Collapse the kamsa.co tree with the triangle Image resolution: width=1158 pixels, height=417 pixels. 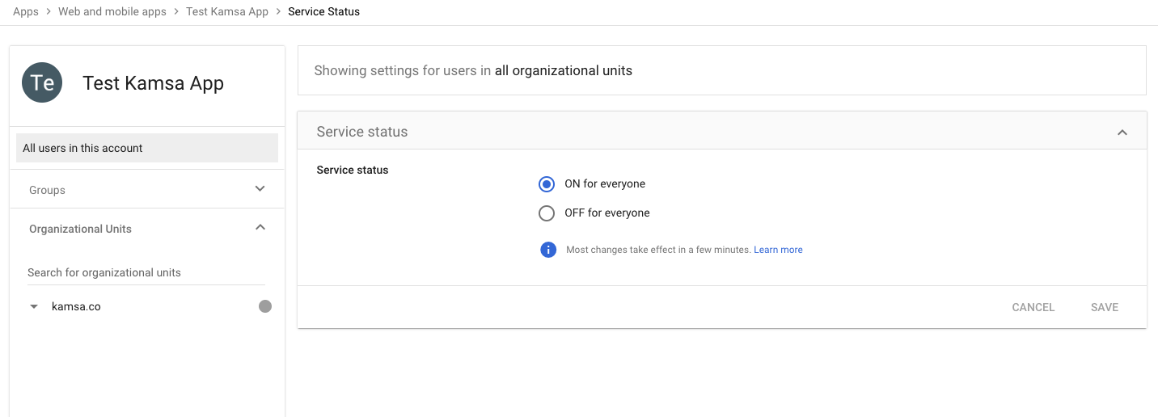point(34,307)
